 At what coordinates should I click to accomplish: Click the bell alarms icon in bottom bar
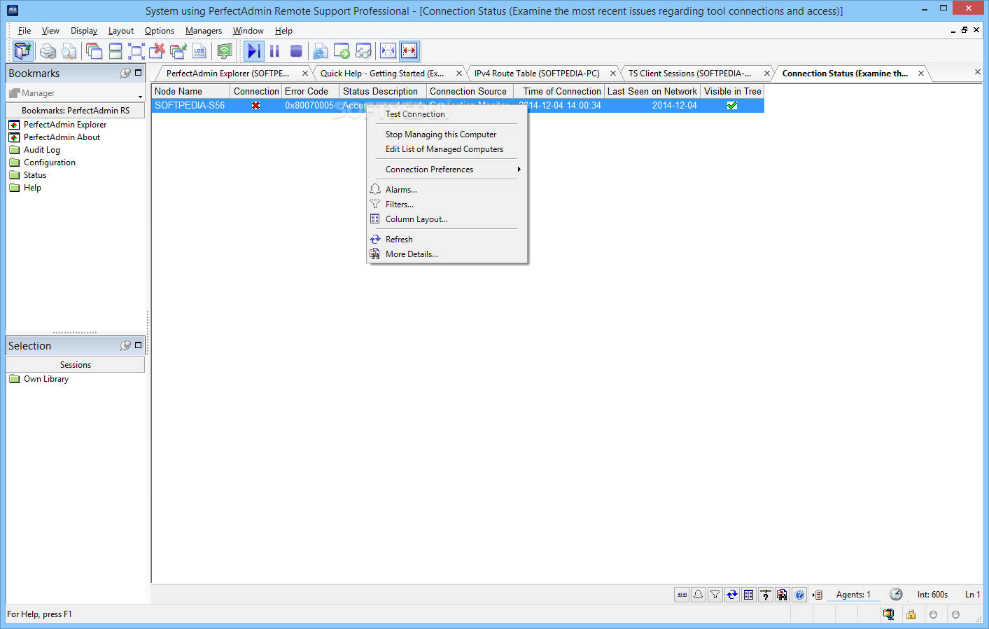699,595
